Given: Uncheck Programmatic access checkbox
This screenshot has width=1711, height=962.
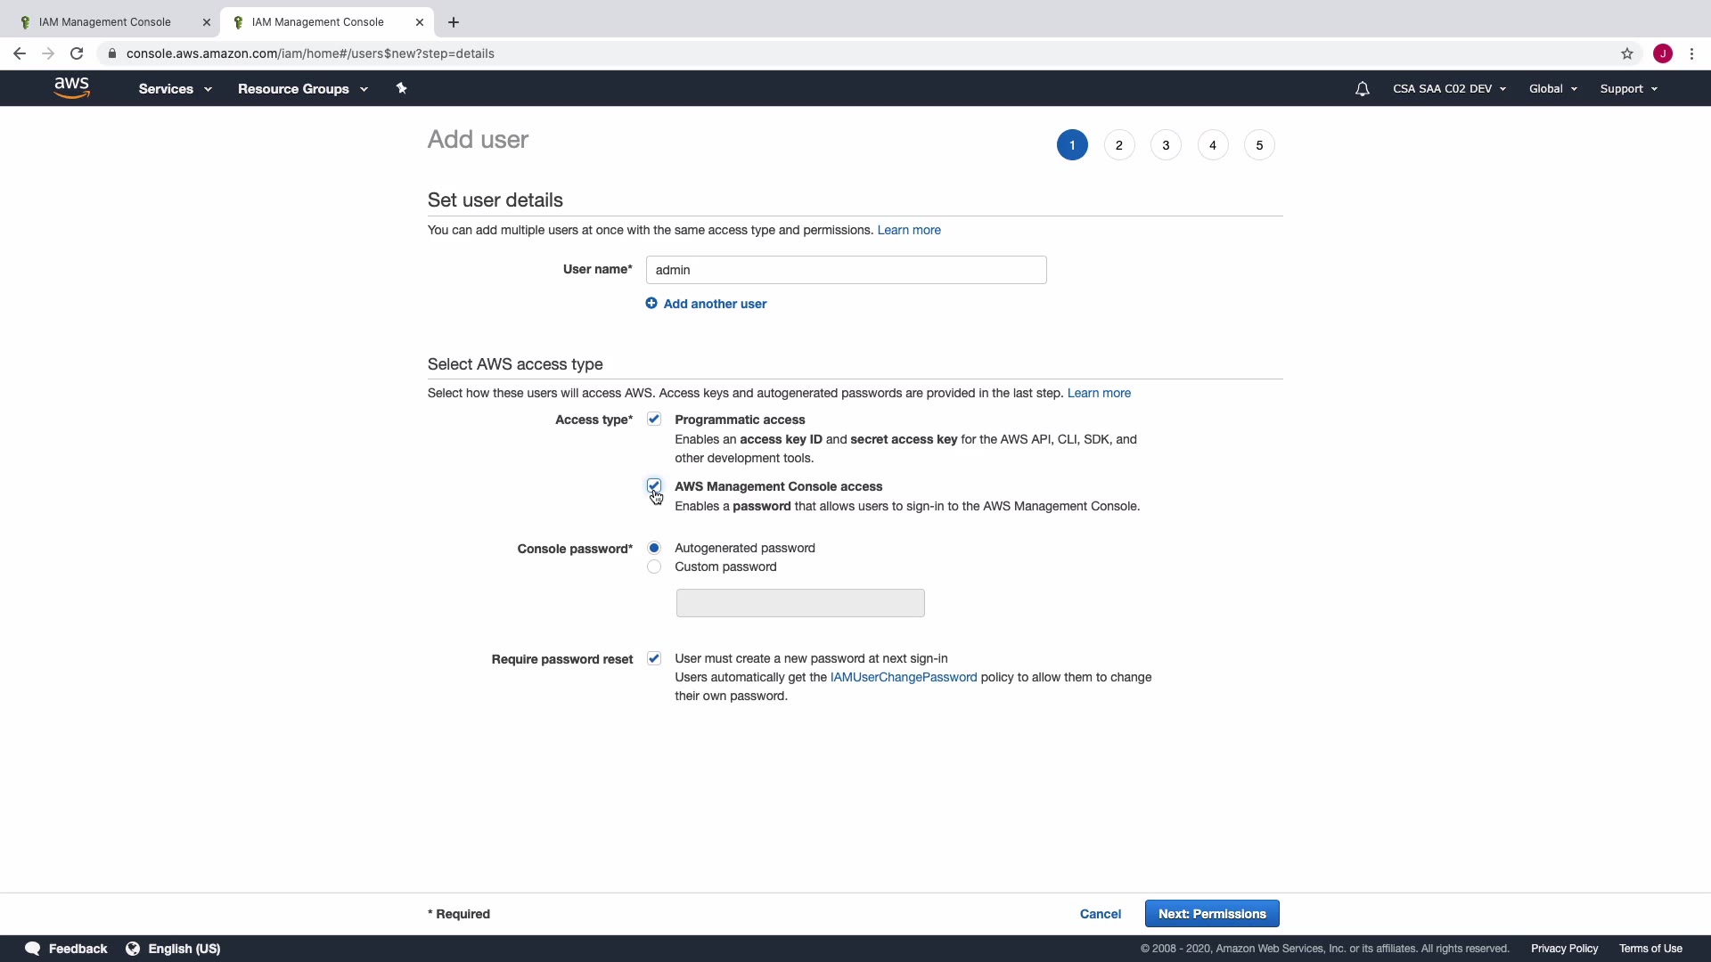Looking at the screenshot, I should (x=654, y=420).
